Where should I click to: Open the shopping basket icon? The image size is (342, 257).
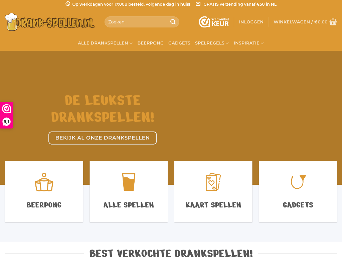pyautogui.click(x=333, y=22)
